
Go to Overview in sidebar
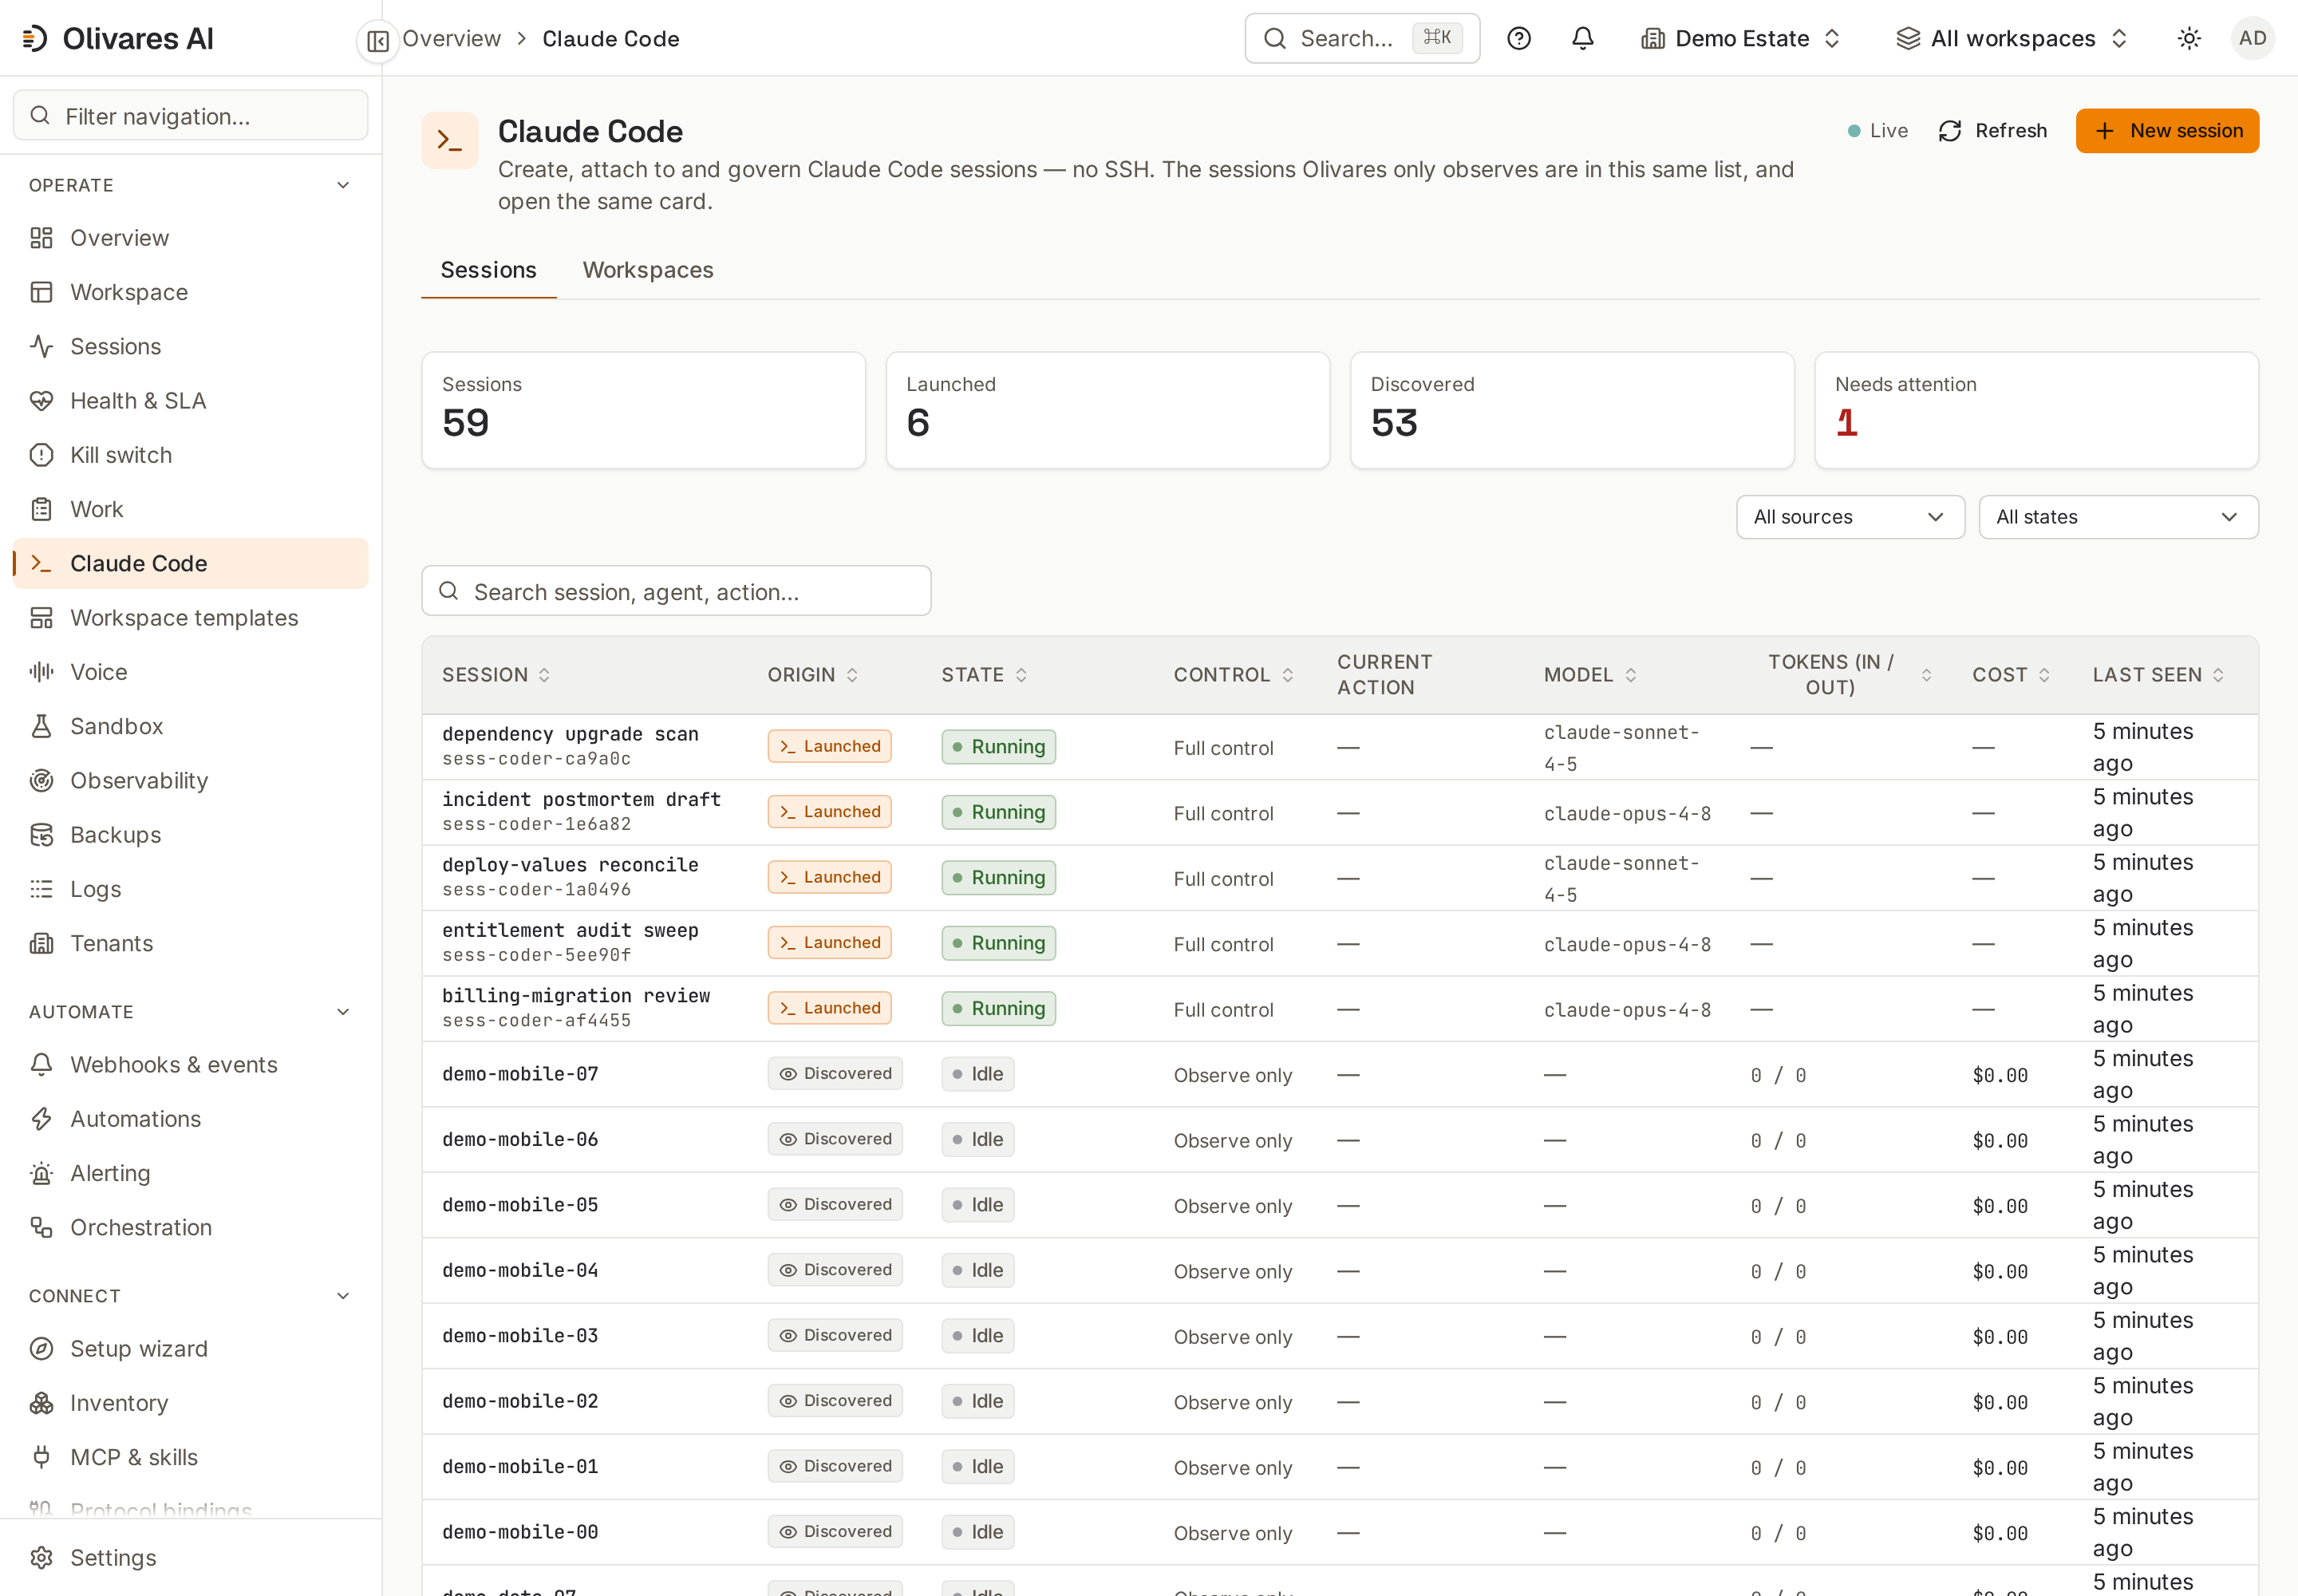click(190, 238)
